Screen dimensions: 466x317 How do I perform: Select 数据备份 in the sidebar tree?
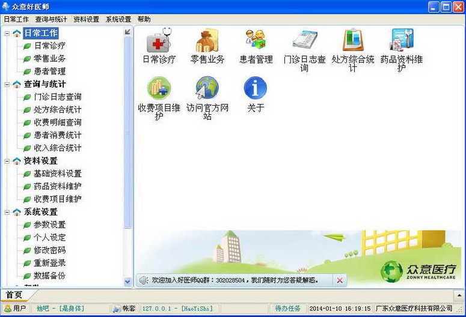(49, 276)
